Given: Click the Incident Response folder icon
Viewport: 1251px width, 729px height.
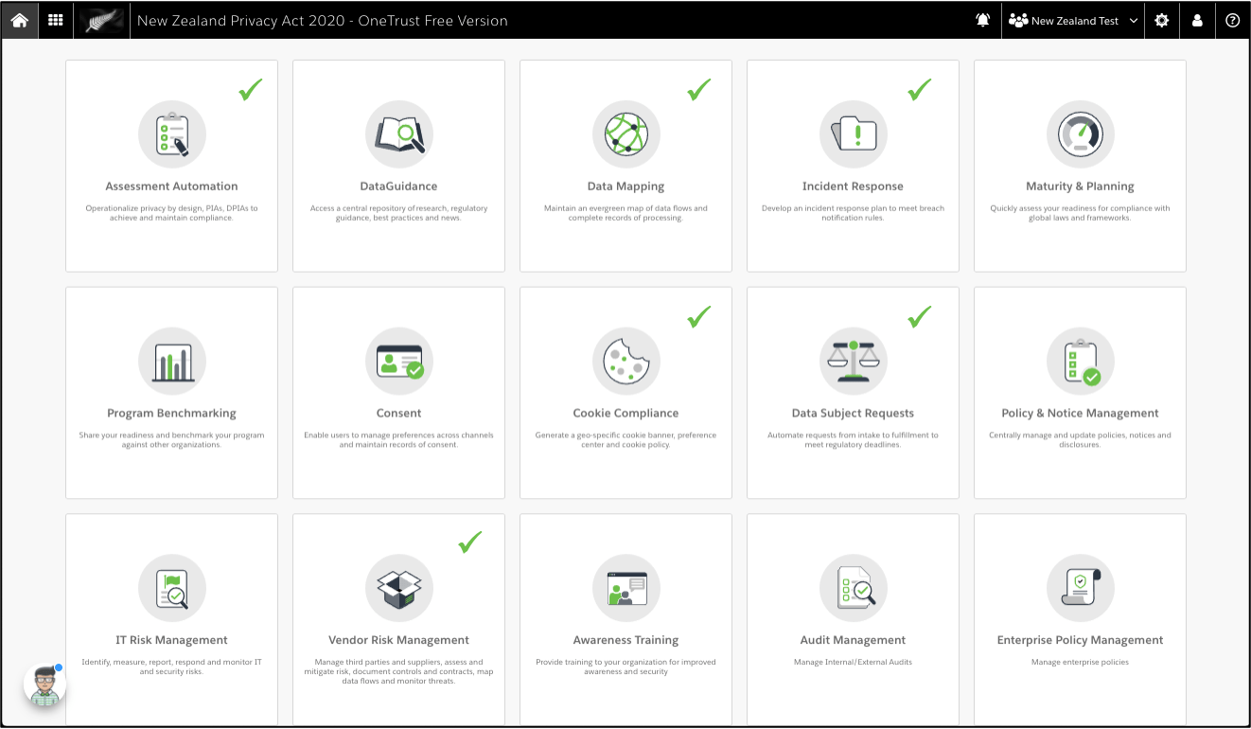Looking at the screenshot, I should [x=854, y=133].
